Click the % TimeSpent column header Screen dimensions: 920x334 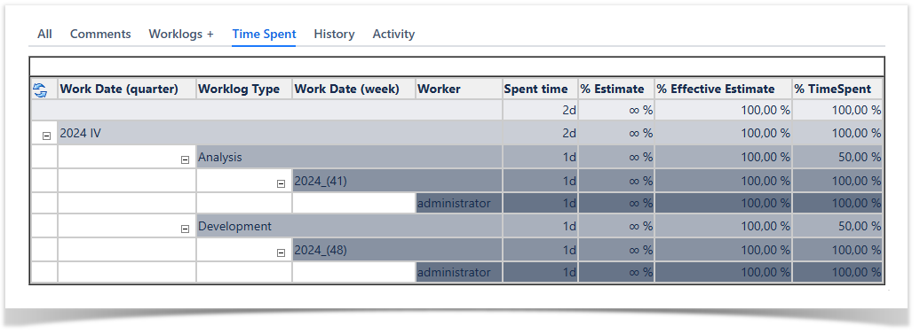coord(837,89)
